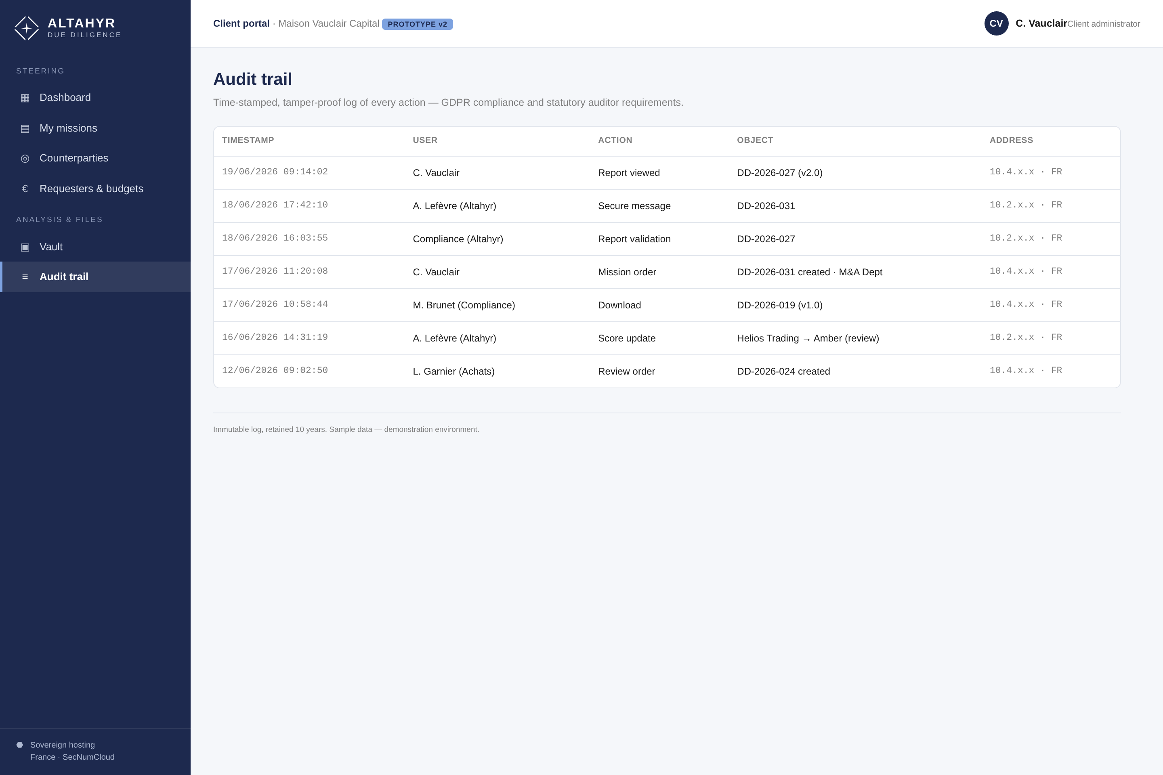The height and width of the screenshot is (775, 1163).
Task: Click the euro icon for Requesters & budgets
Action: [25, 189]
